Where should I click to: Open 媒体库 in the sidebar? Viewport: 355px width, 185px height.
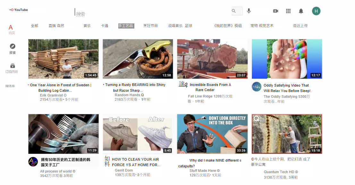(x=10, y=86)
